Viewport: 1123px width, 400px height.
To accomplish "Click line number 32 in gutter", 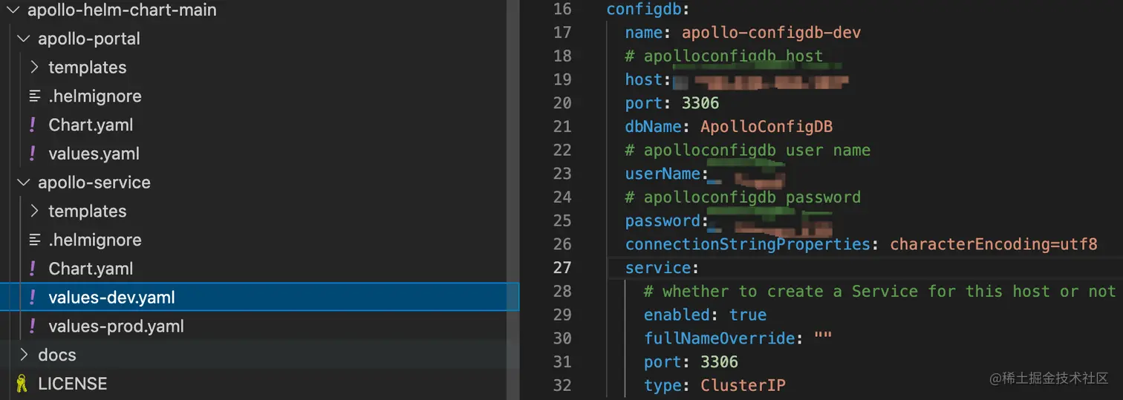I will tap(563, 386).
